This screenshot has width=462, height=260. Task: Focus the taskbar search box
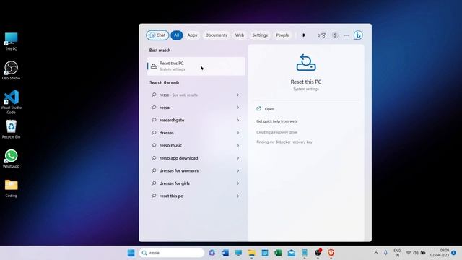point(172,253)
